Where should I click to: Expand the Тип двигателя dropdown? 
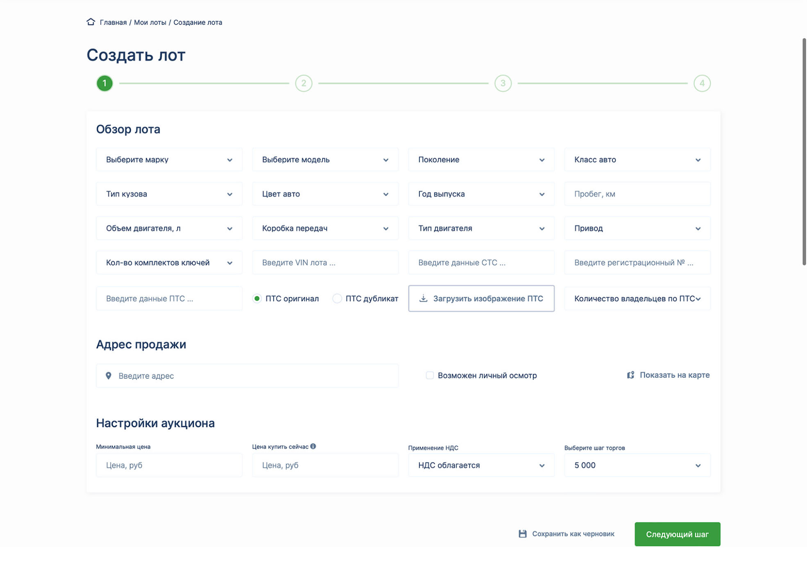pos(481,228)
